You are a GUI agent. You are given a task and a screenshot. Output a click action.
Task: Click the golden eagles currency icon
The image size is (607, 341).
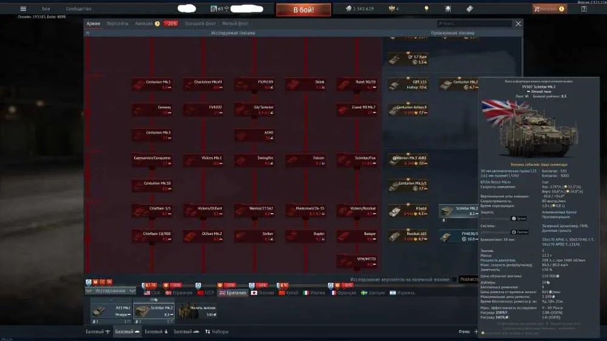point(392,8)
